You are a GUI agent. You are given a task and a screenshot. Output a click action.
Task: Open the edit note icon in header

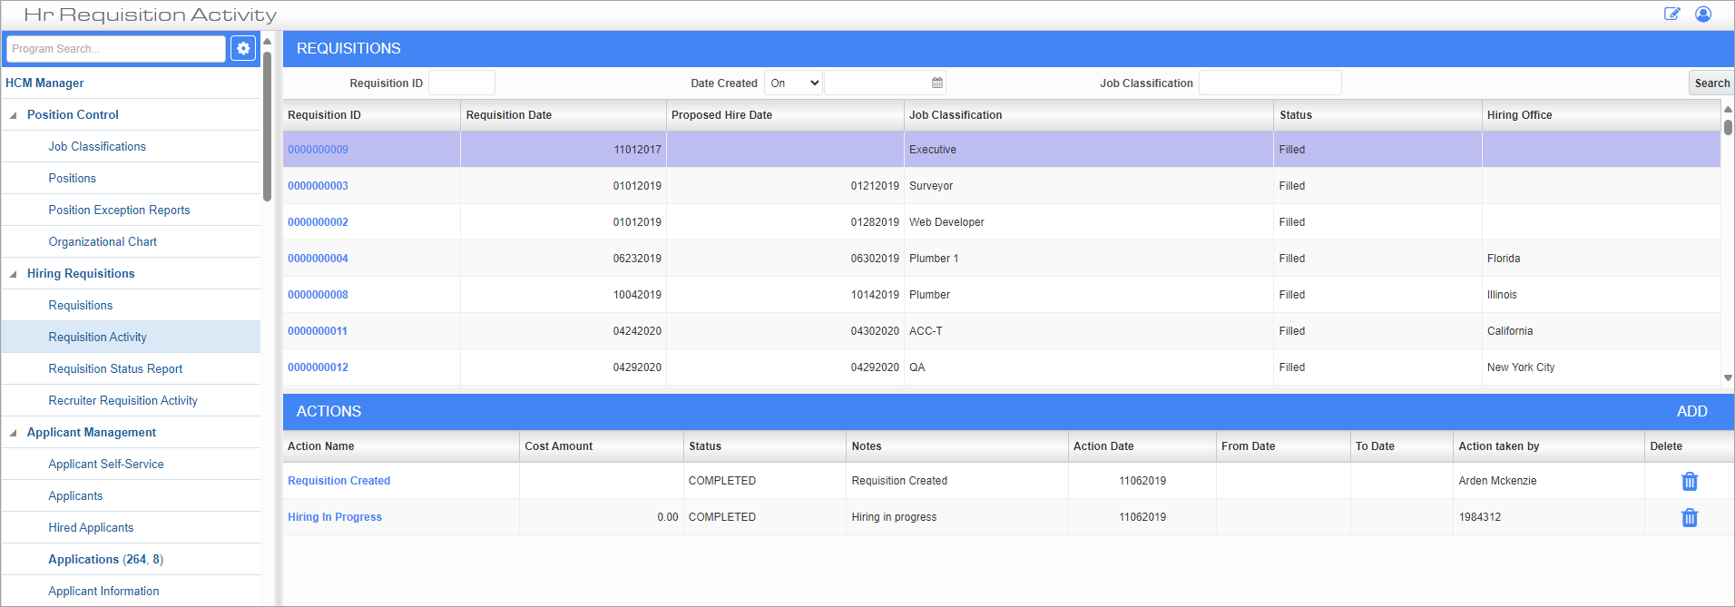pos(1671,14)
